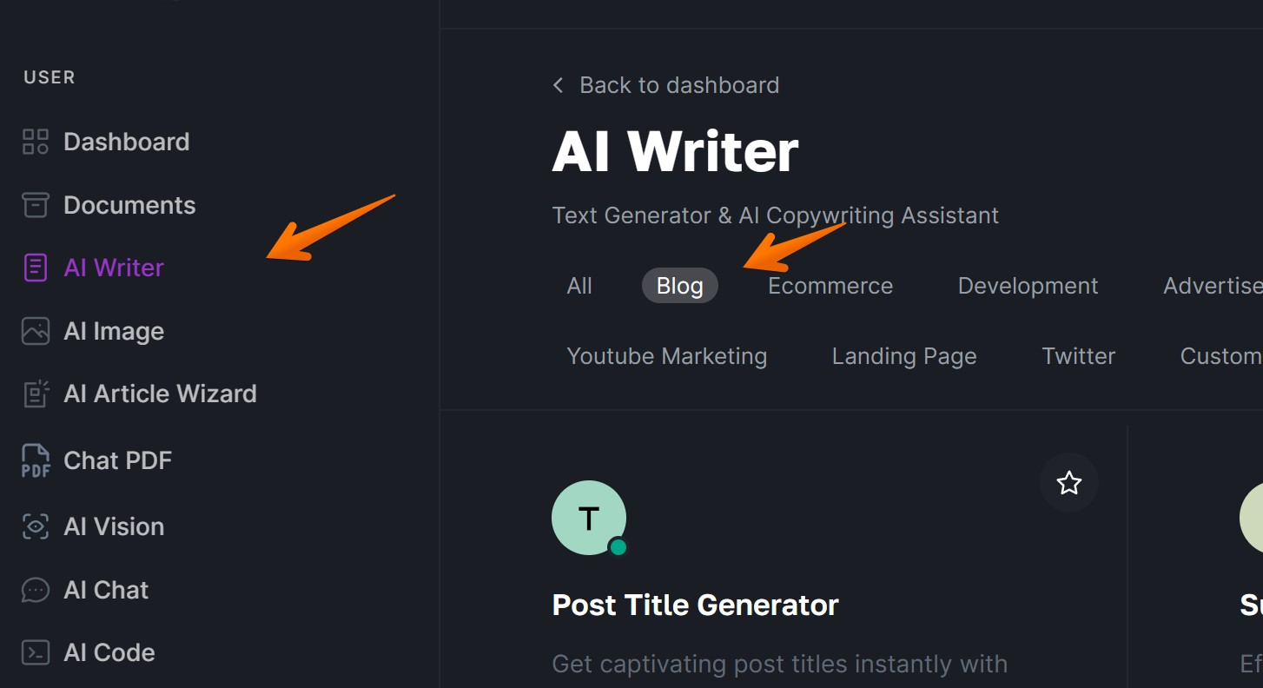Choose the Twitter category filter
1263x688 pixels.
pos(1079,356)
